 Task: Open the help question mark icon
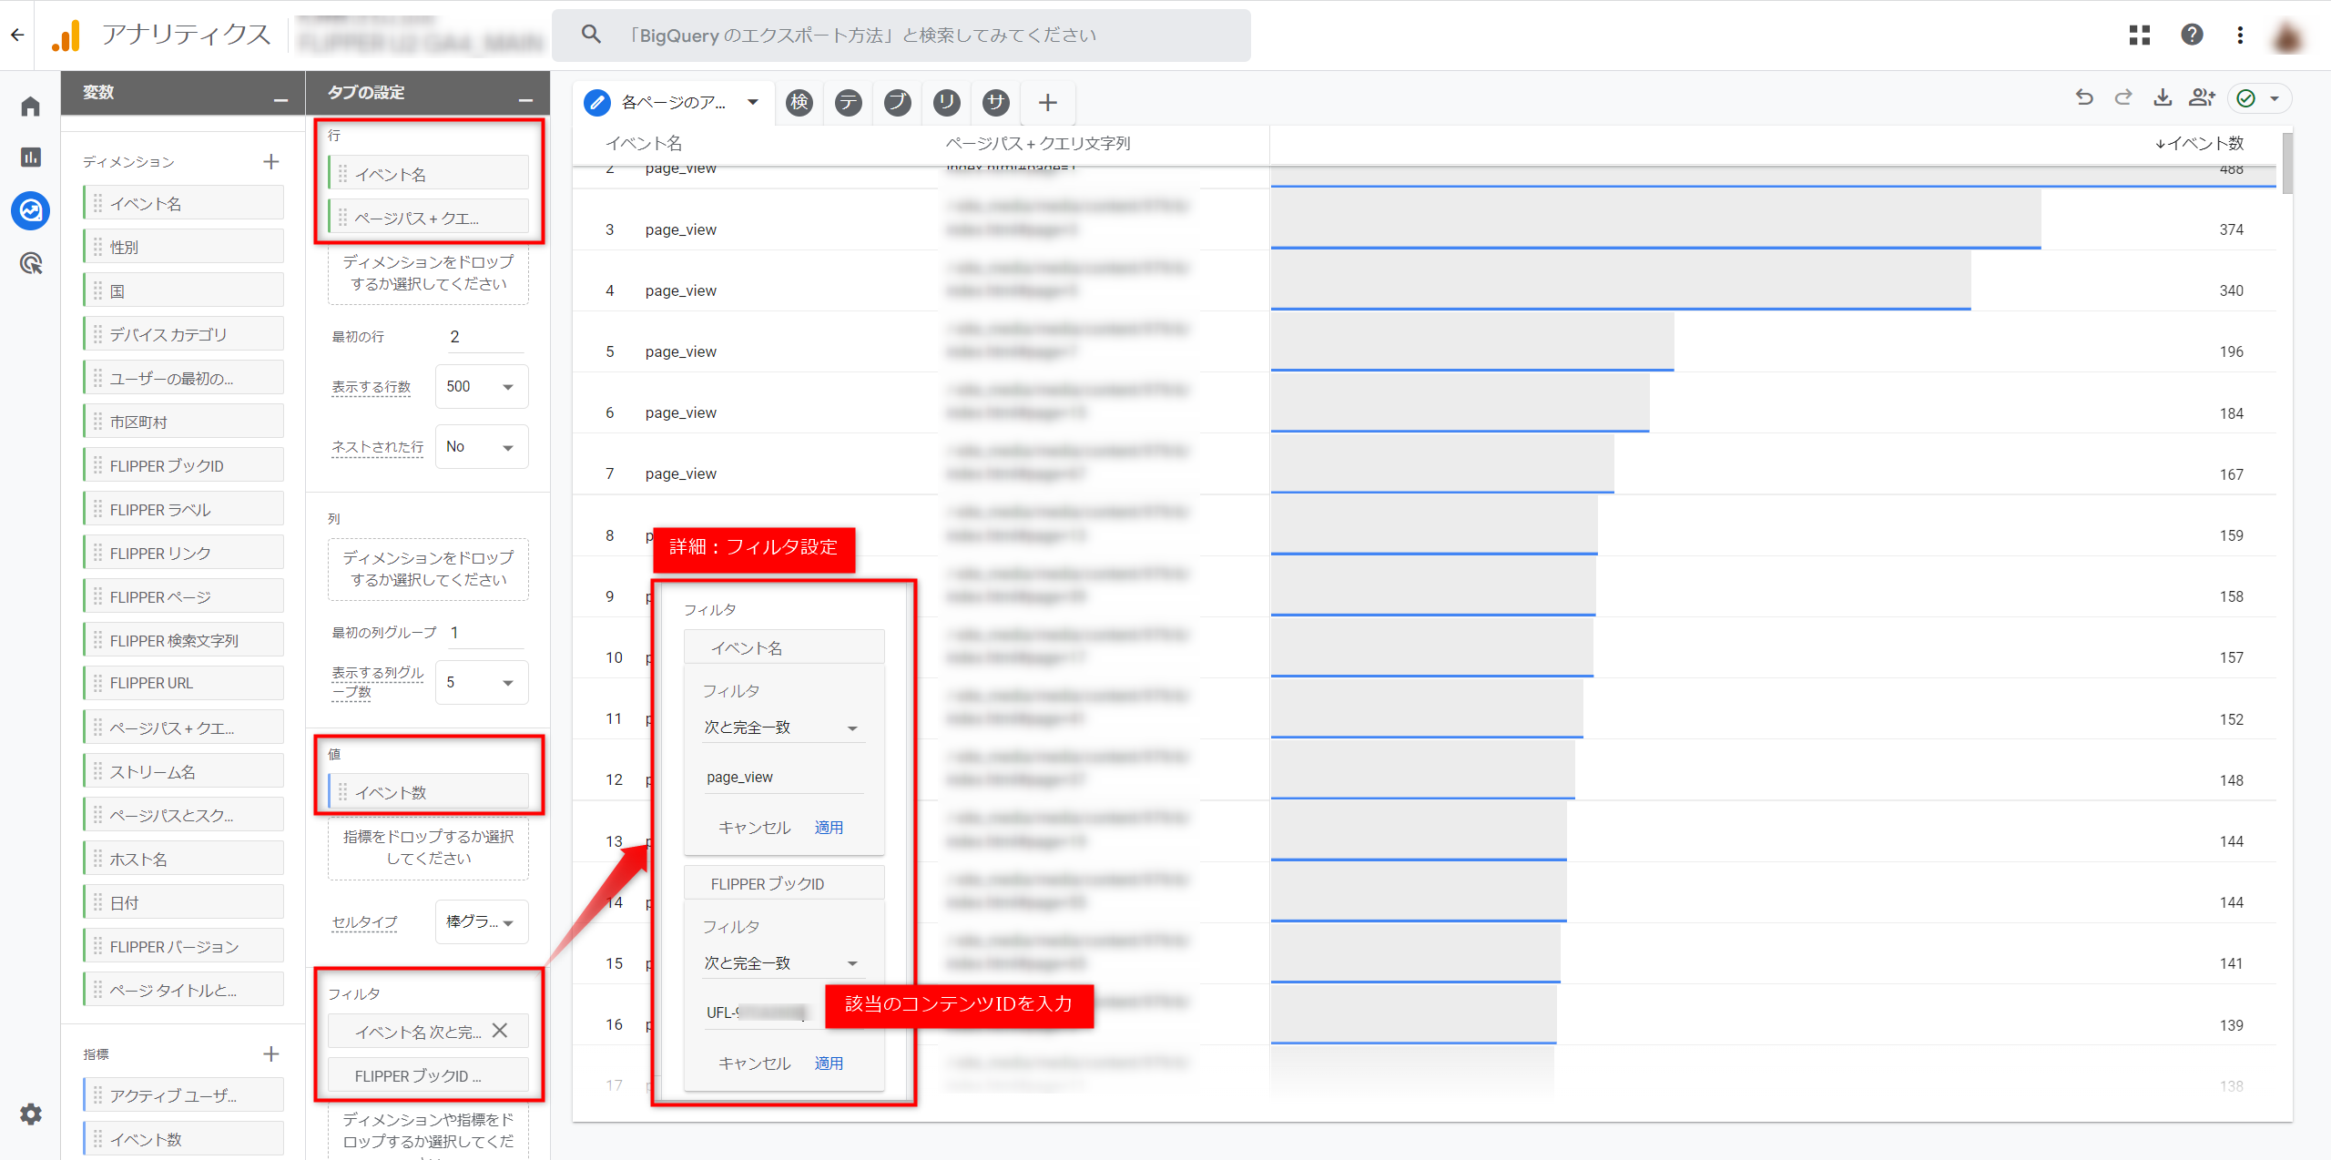2192,35
